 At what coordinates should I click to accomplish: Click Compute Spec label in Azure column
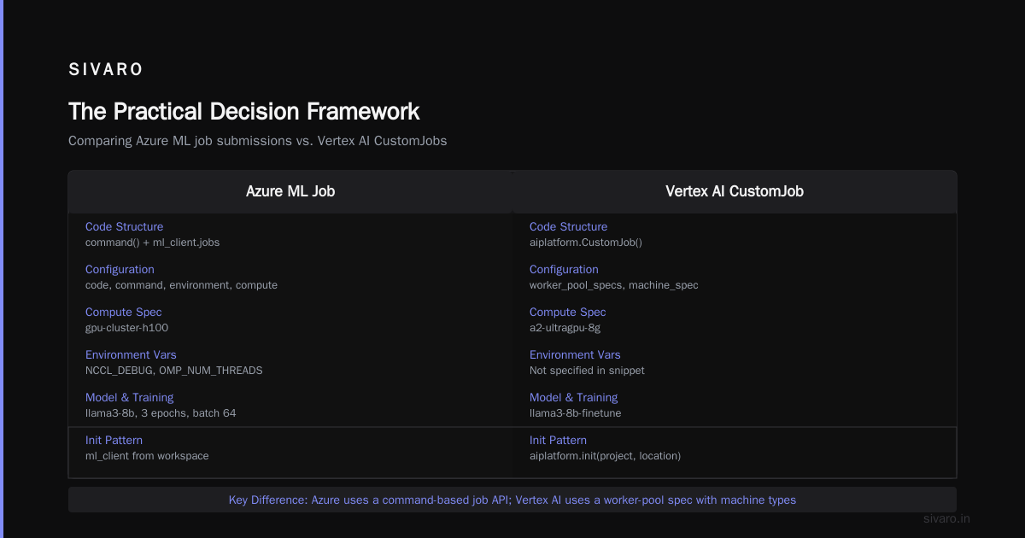pos(123,313)
